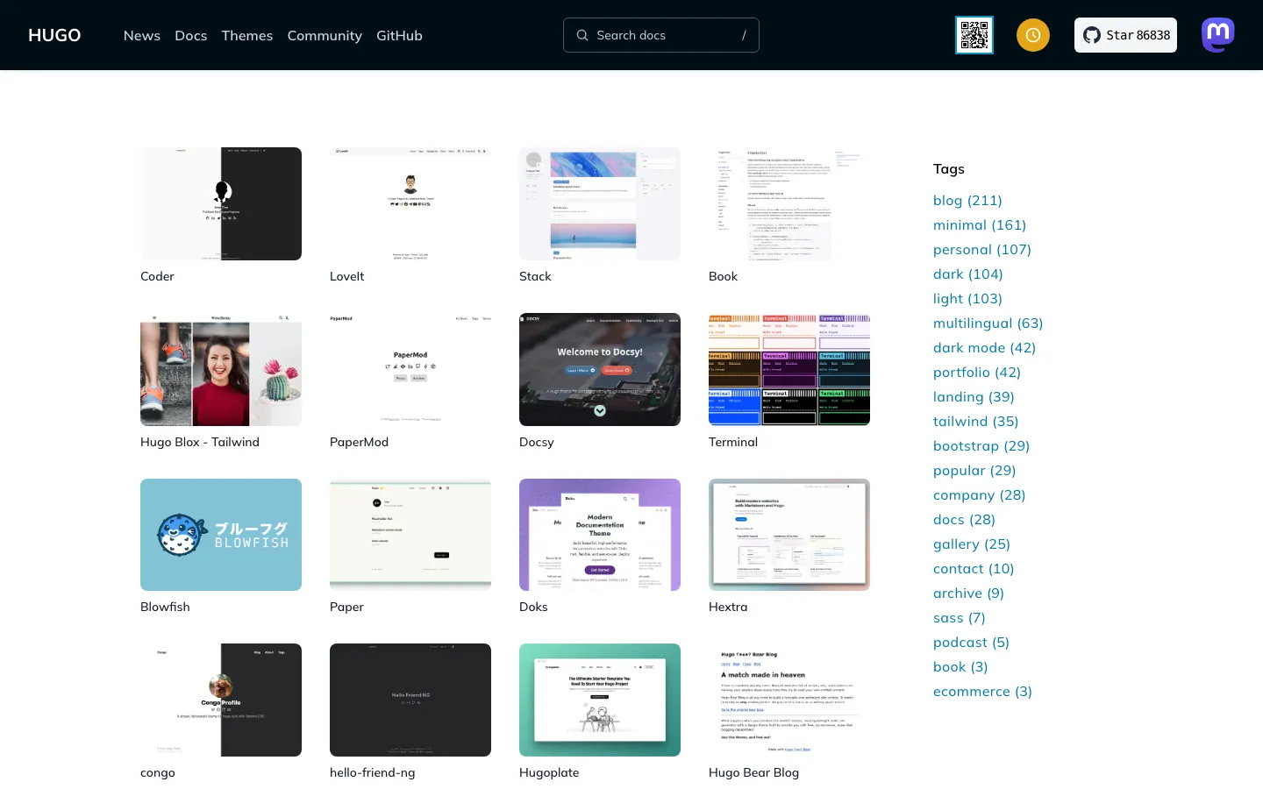Open the News menu item
Image resolution: width=1263 pixels, height=789 pixels.
[142, 35]
